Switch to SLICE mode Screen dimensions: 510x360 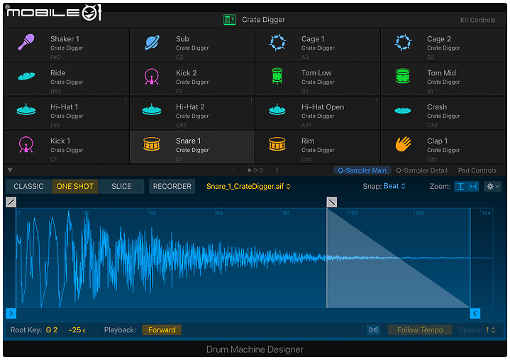(121, 187)
